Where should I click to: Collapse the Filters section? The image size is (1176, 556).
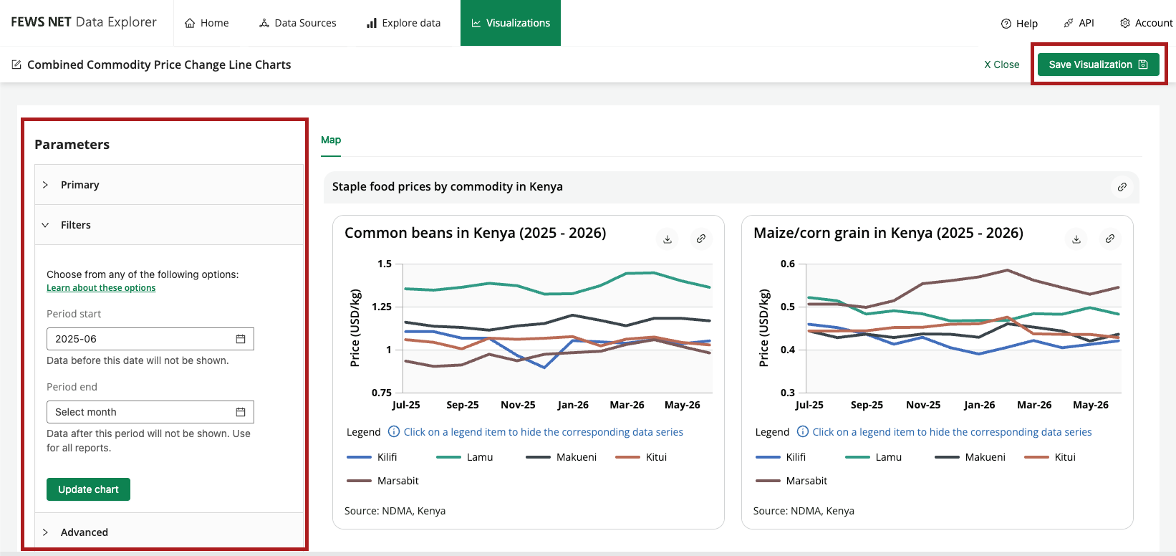(x=169, y=225)
